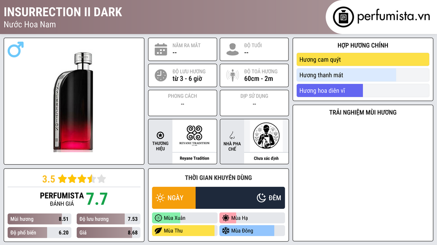Click the Insurrection II Dark bottle image
437x245 pixels.
pos(73,102)
